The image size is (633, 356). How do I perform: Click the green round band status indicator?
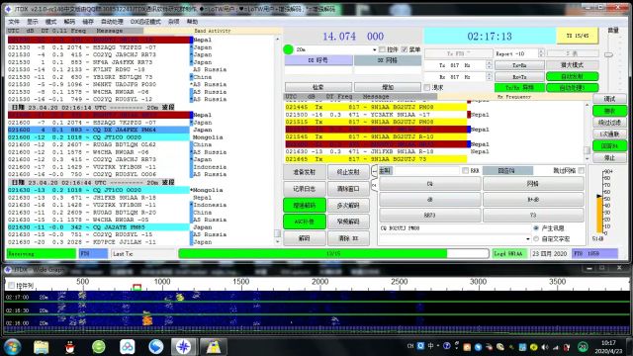coord(288,49)
